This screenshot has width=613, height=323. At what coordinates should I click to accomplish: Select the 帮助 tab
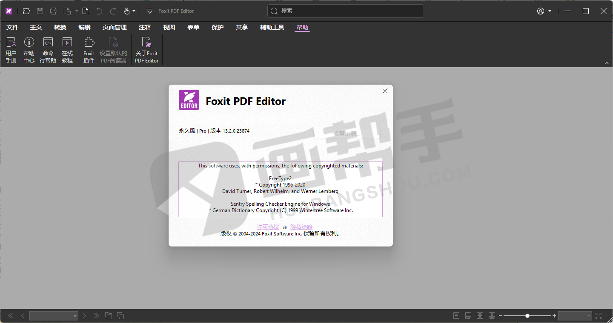click(x=302, y=27)
